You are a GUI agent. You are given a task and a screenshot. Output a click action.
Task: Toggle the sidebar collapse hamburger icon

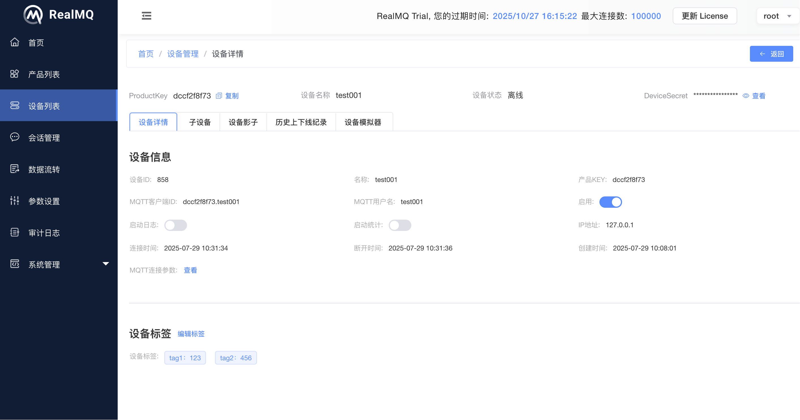point(146,16)
